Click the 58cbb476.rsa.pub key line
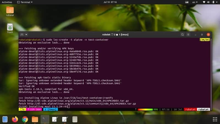This screenshot has width=220, height=124. 59,69
